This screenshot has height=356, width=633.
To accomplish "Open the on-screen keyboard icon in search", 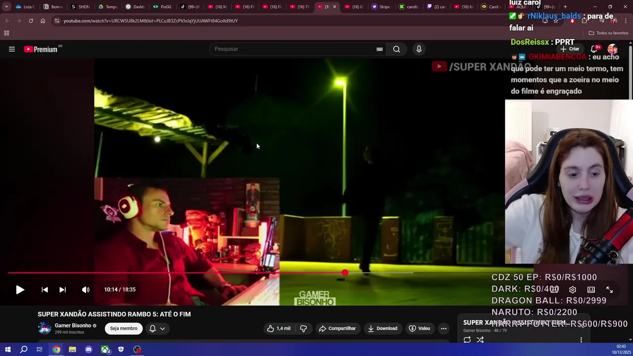I will click(x=379, y=49).
